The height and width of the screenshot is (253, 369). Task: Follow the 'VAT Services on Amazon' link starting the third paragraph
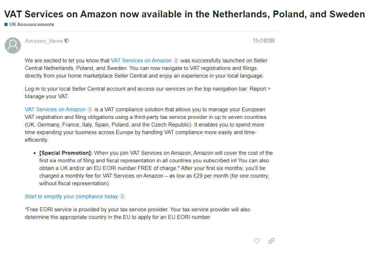(x=55, y=109)
